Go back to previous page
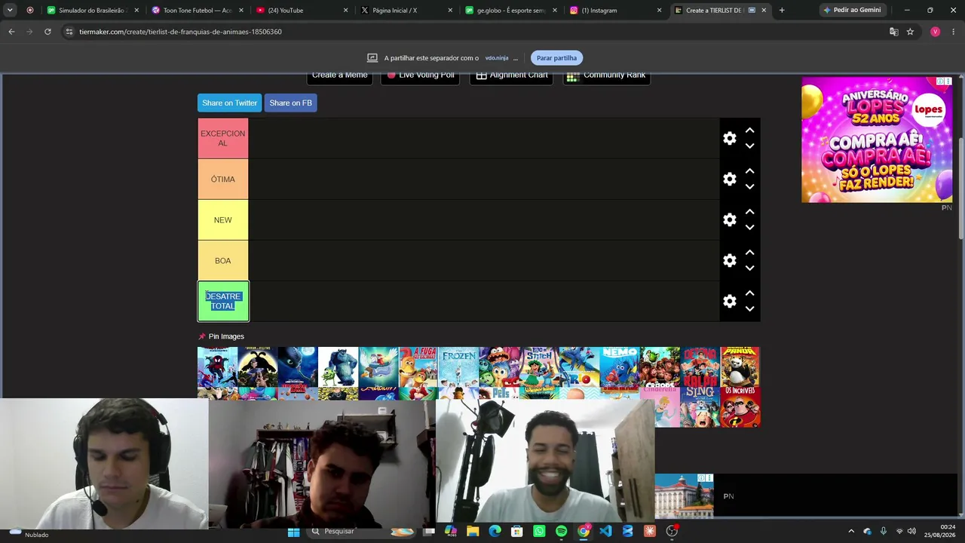 [x=11, y=32]
